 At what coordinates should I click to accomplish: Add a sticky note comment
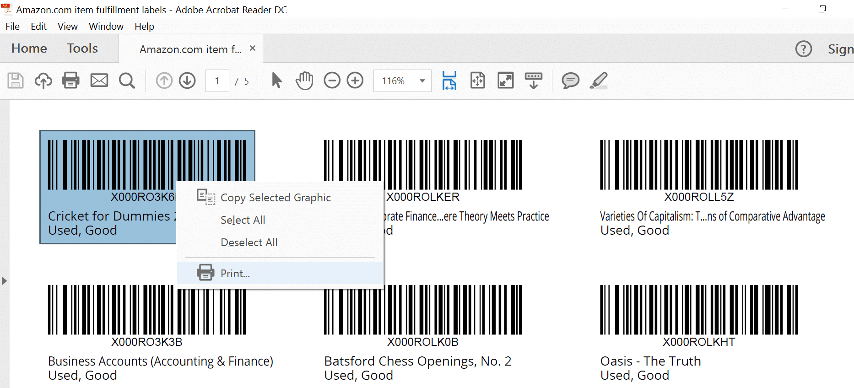[570, 81]
